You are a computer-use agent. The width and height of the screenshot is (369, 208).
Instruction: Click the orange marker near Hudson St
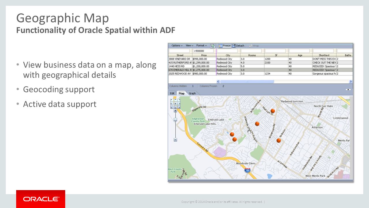pos(273,111)
